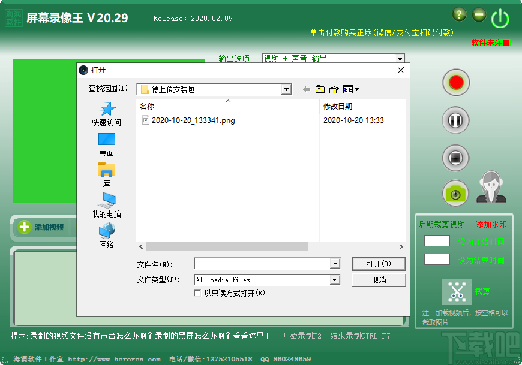522x365 pixels.
Task: Click the purchase link 单击付款购买正版
Action: tap(382, 32)
